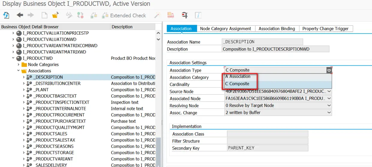Click the Association Class input field
This screenshot has height=167, width=372.
point(268,134)
